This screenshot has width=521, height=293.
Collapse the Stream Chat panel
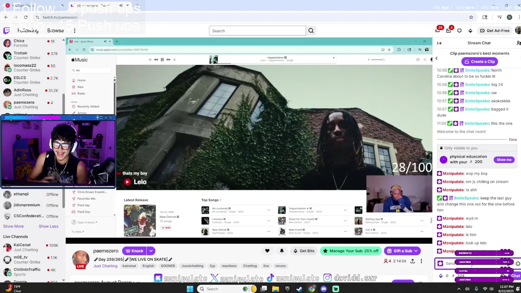439,43
